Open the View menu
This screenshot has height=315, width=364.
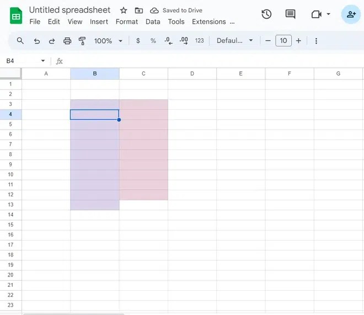click(75, 22)
